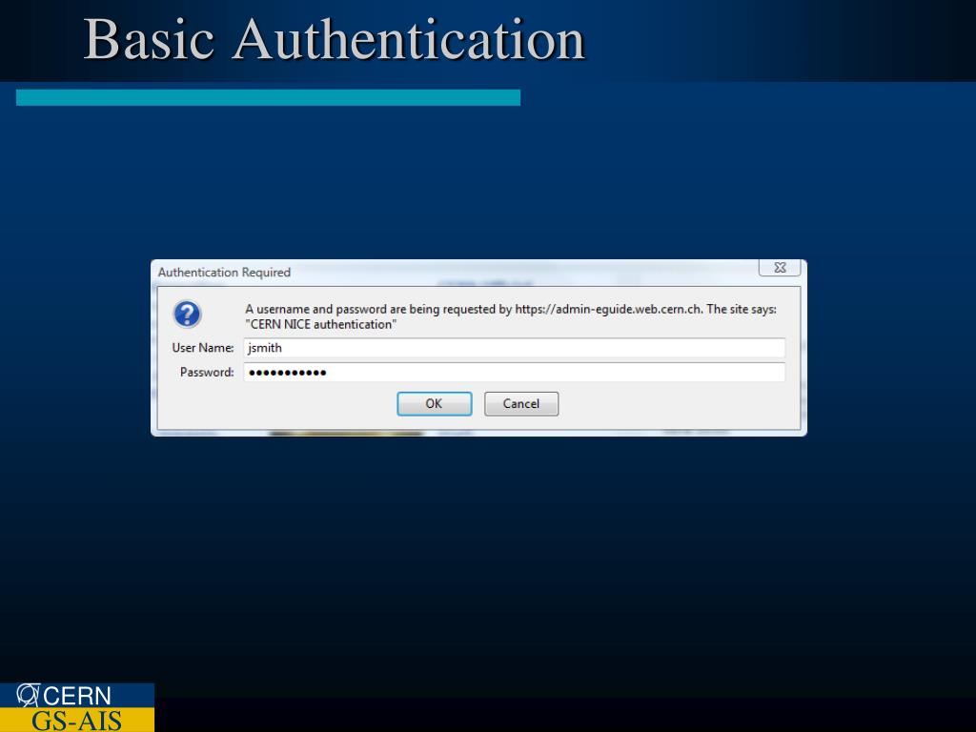The image size is (976, 732).
Task: Close the Authentication Required dialog
Action: tap(780, 268)
